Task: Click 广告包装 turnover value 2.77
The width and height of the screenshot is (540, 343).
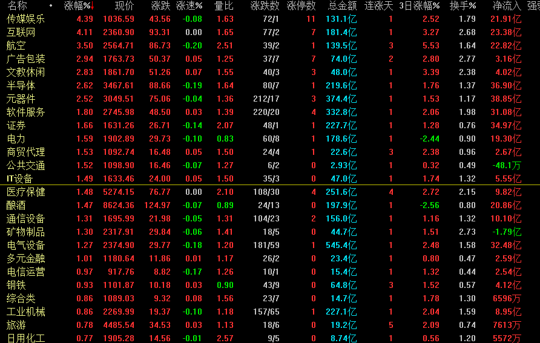Action: pos(467,59)
